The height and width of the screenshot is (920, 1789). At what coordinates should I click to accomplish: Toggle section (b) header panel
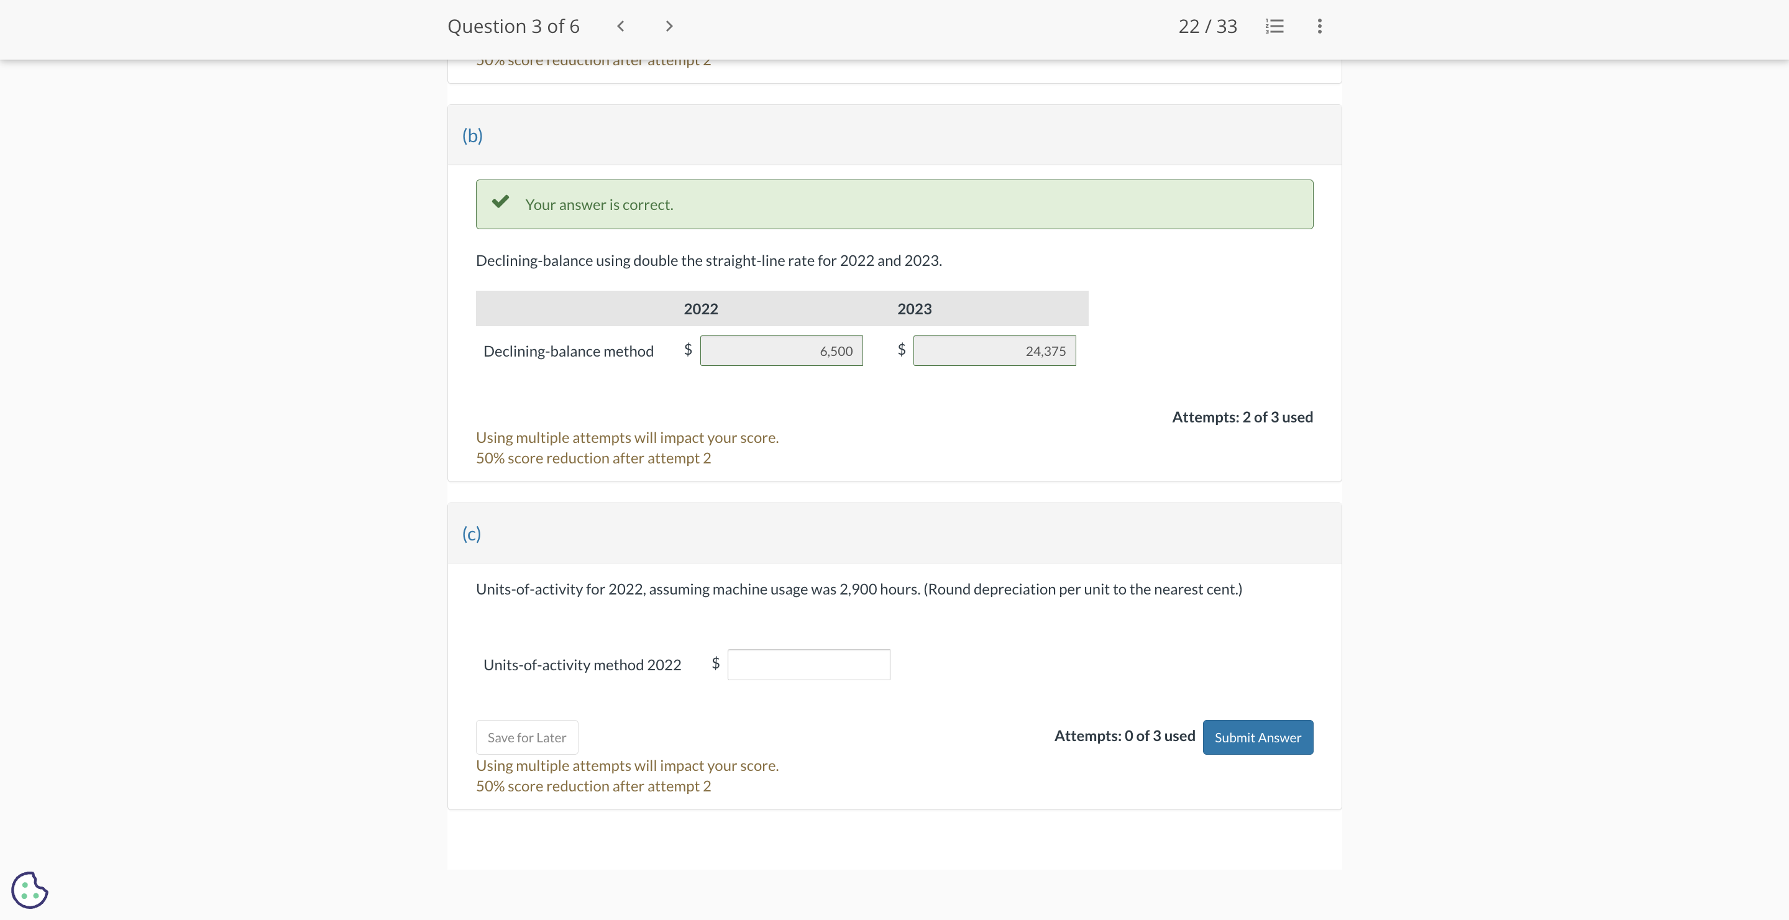(895, 135)
